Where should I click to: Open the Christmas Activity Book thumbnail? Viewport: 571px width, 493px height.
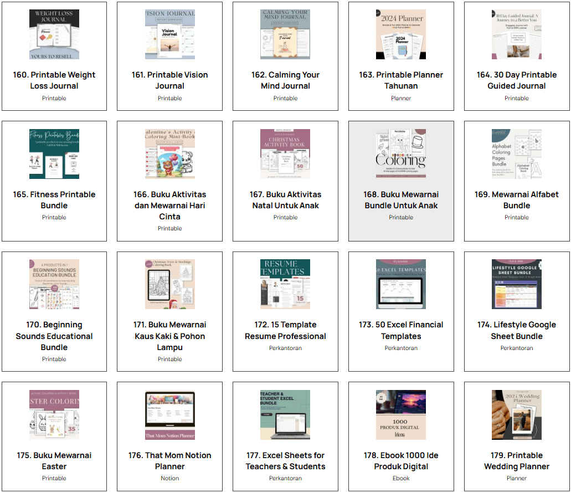point(285,154)
